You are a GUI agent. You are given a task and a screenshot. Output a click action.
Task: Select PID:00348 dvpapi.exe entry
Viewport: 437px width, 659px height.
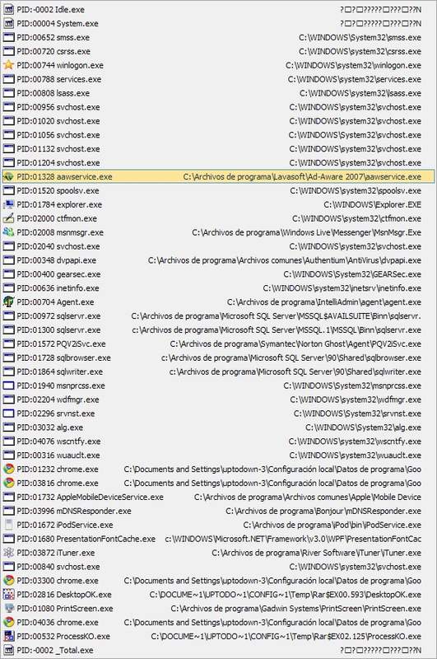coord(218,260)
